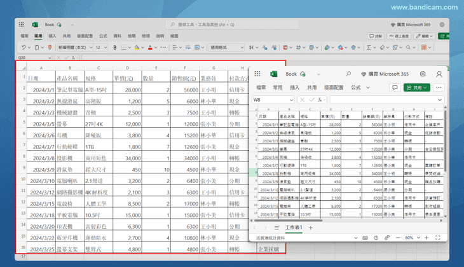Click account profile icon in front window
Screen dimensions: 464x267
click(x=439, y=74)
